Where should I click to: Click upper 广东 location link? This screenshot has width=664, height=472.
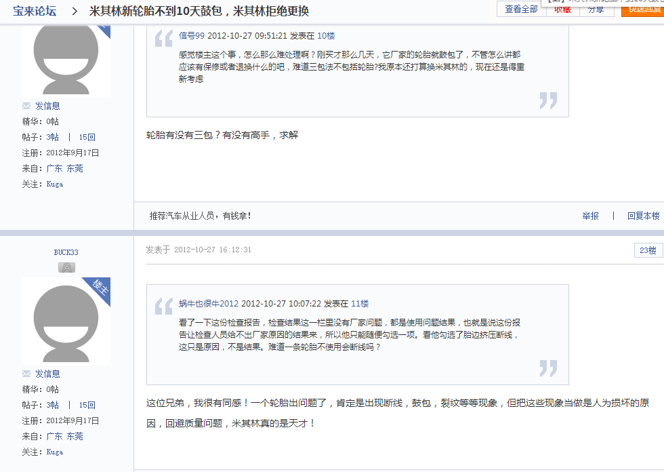pyautogui.click(x=54, y=169)
